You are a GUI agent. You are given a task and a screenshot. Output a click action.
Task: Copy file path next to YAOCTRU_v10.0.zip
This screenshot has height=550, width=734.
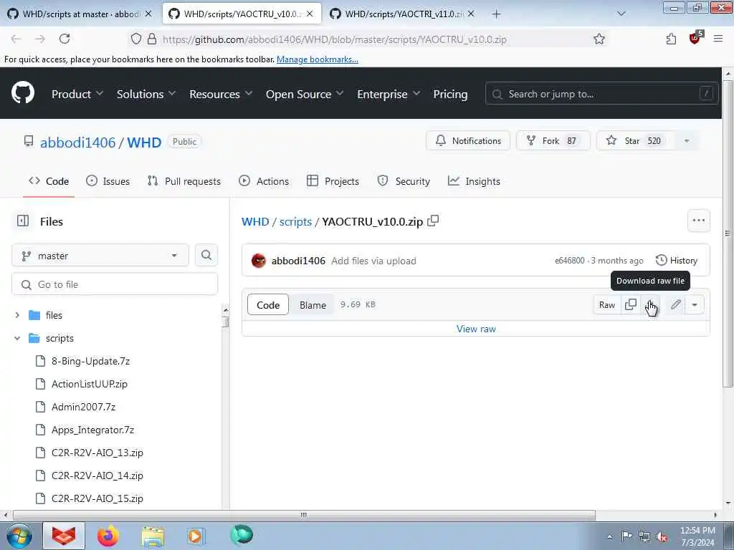click(433, 221)
